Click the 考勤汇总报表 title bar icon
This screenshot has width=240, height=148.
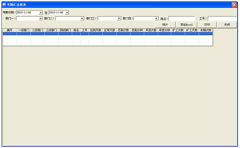(4, 5)
